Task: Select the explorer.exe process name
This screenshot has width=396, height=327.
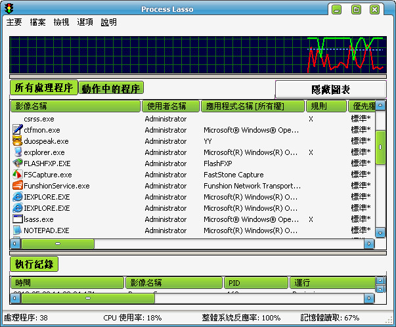Action: (44, 152)
